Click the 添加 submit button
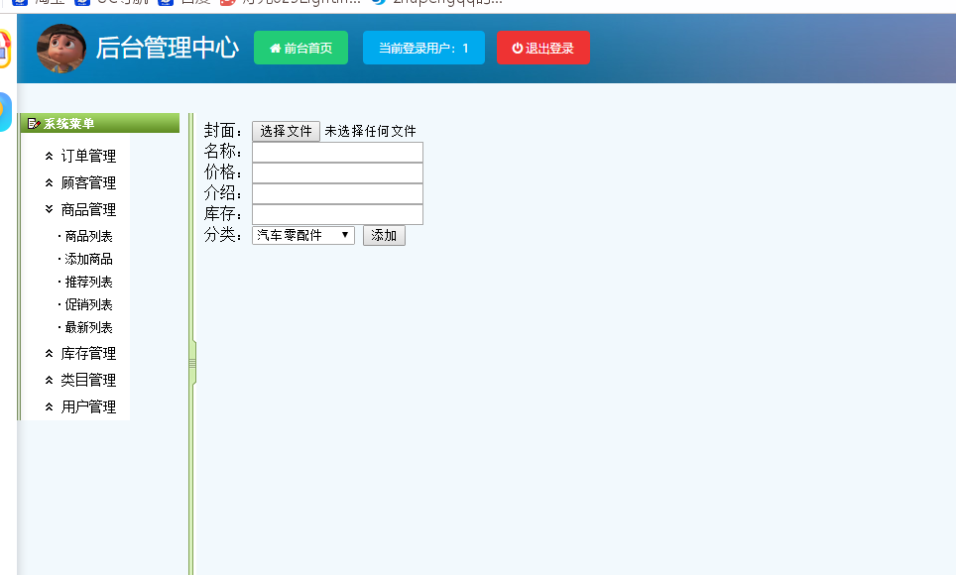The height and width of the screenshot is (575, 956). [384, 235]
